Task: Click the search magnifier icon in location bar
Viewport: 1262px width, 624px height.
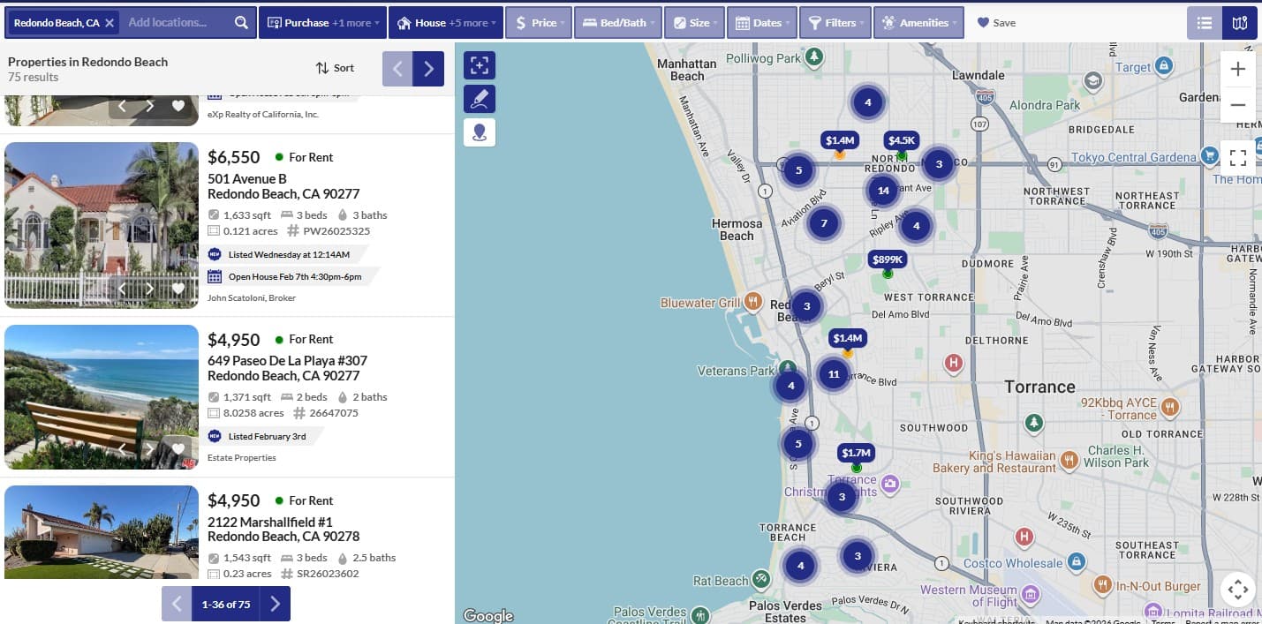Action: pos(241,23)
